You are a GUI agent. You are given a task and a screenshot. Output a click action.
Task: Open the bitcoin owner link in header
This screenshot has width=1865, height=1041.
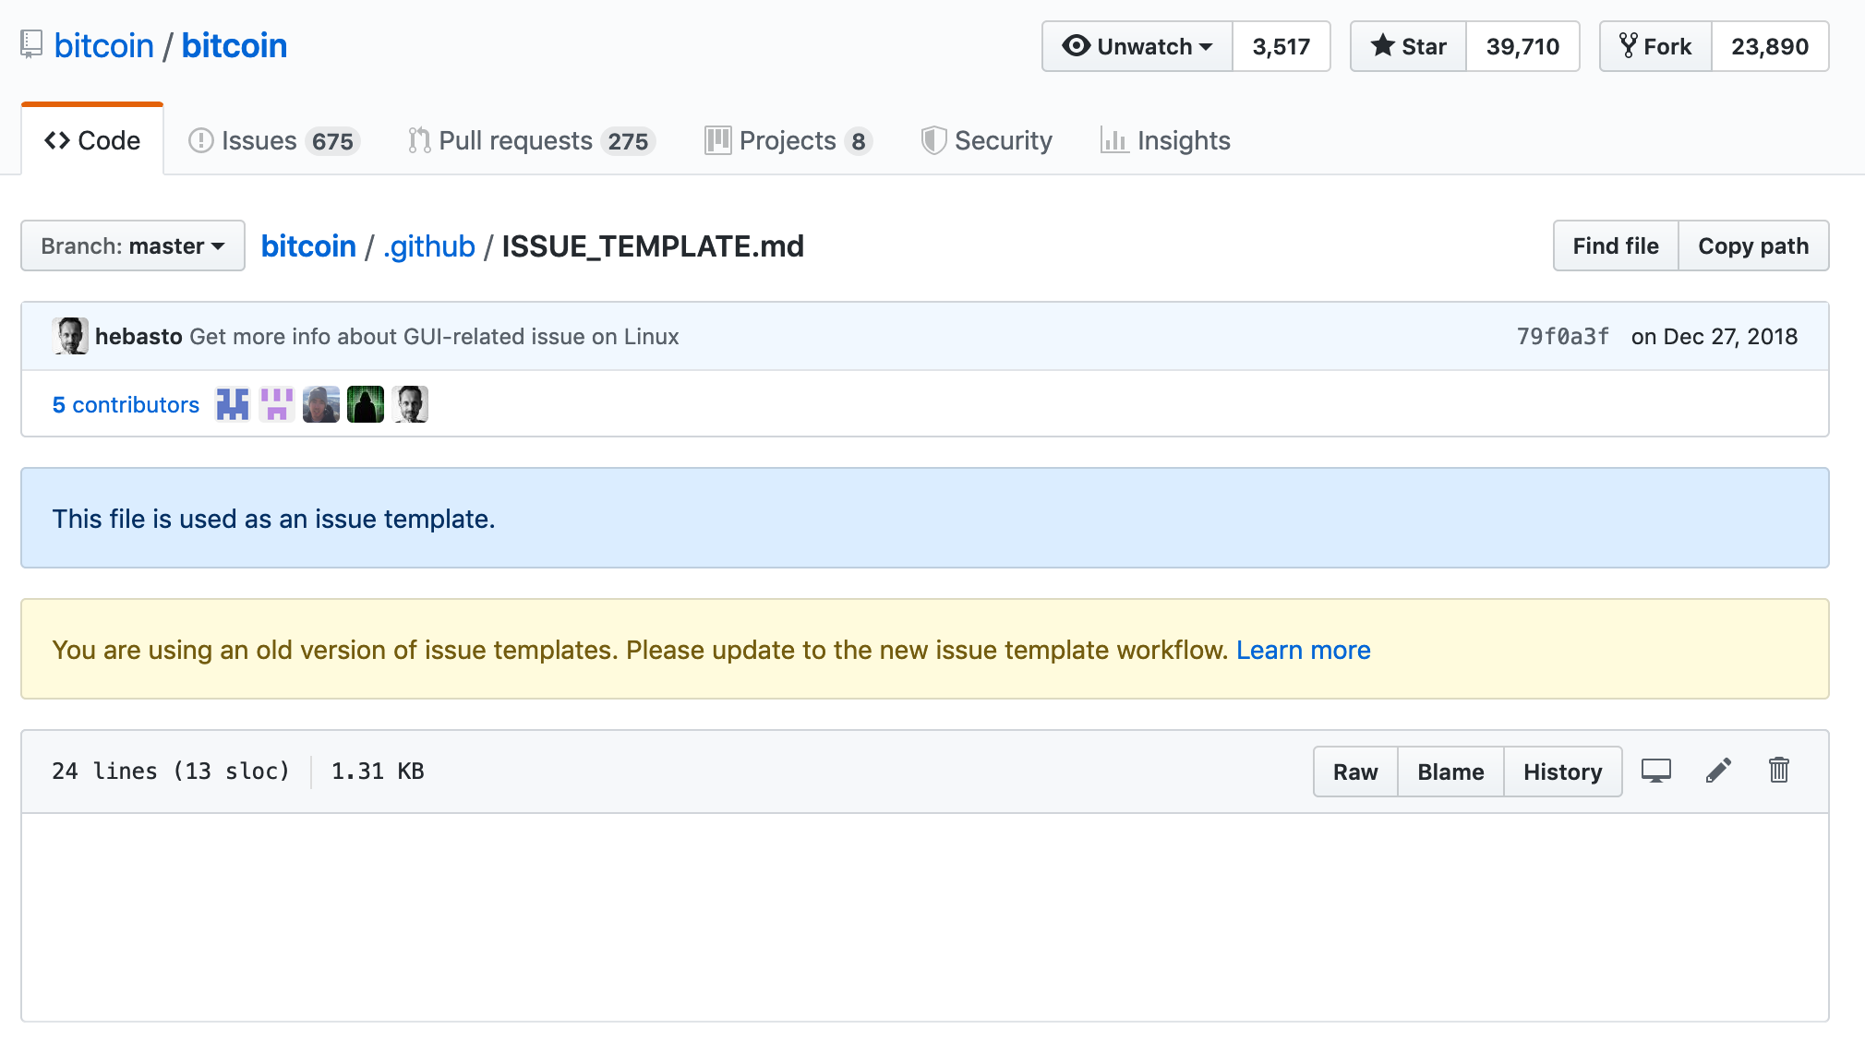(x=104, y=45)
